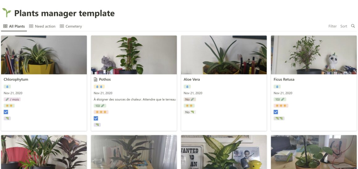This screenshot has width=358, height=169.
Task: Uncheck the Chlorophytum checkbox
Action: tap(6, 112)
